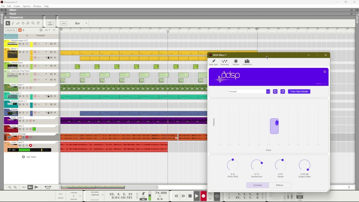Click the Harmonics knob
Image resolution: width=359 pixels, height=202 pixels.
click(x=257, y=165)
